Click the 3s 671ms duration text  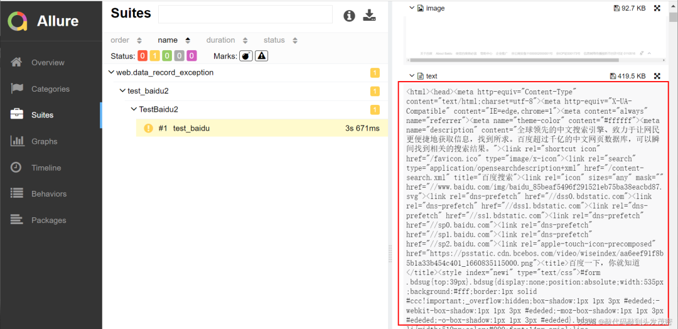tap(363, 129)
